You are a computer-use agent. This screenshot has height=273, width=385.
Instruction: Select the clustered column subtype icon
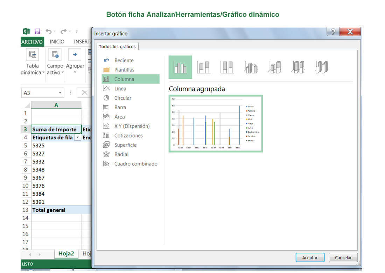click(180, 67)
